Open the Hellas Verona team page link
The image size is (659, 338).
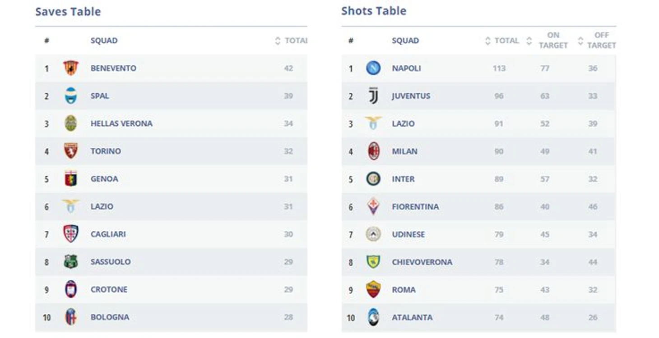(x=121, y=123)
